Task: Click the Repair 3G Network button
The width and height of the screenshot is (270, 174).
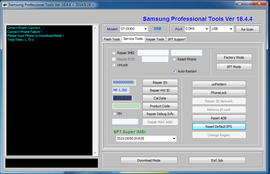Action: pos(219,101)
